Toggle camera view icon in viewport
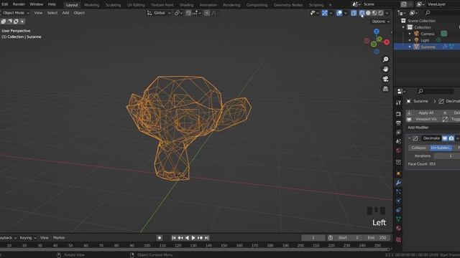This screenshot has height=258, width=460. [385, 79]
